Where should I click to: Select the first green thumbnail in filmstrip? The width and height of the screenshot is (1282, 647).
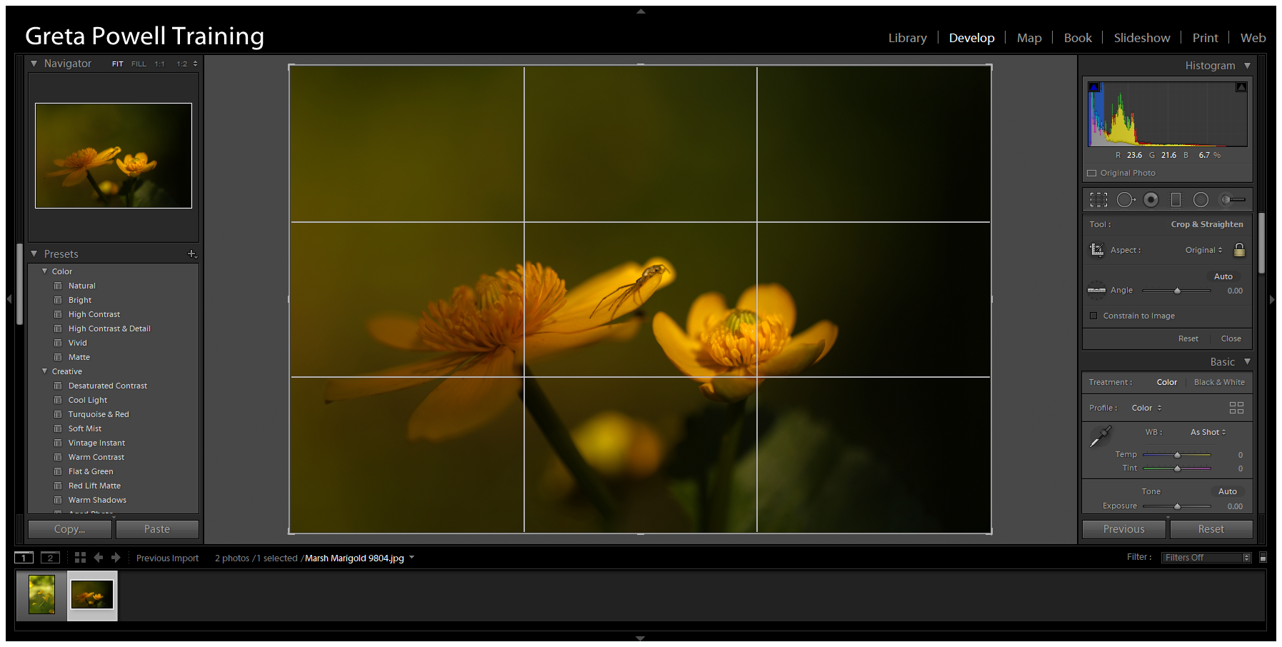tap(41, 595)
